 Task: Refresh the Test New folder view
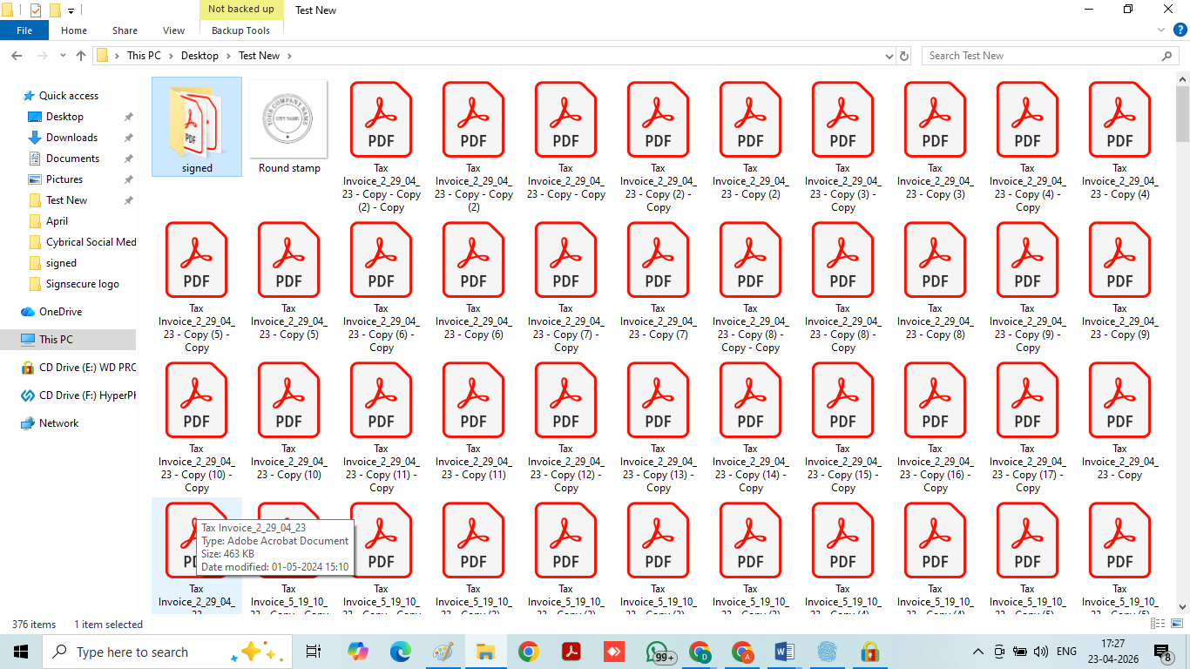coord(904,56)
